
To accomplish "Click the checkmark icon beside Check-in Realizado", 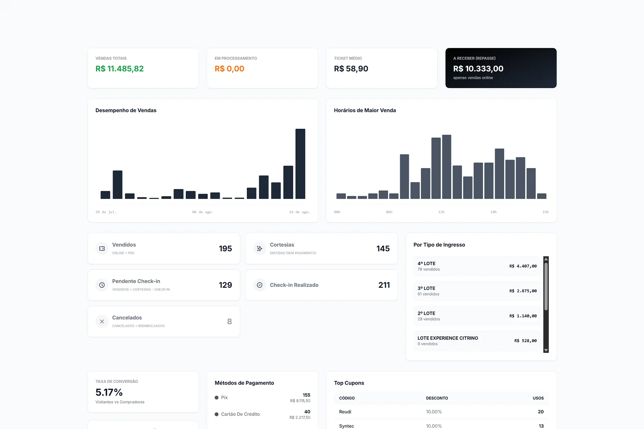I will [260, 285].
